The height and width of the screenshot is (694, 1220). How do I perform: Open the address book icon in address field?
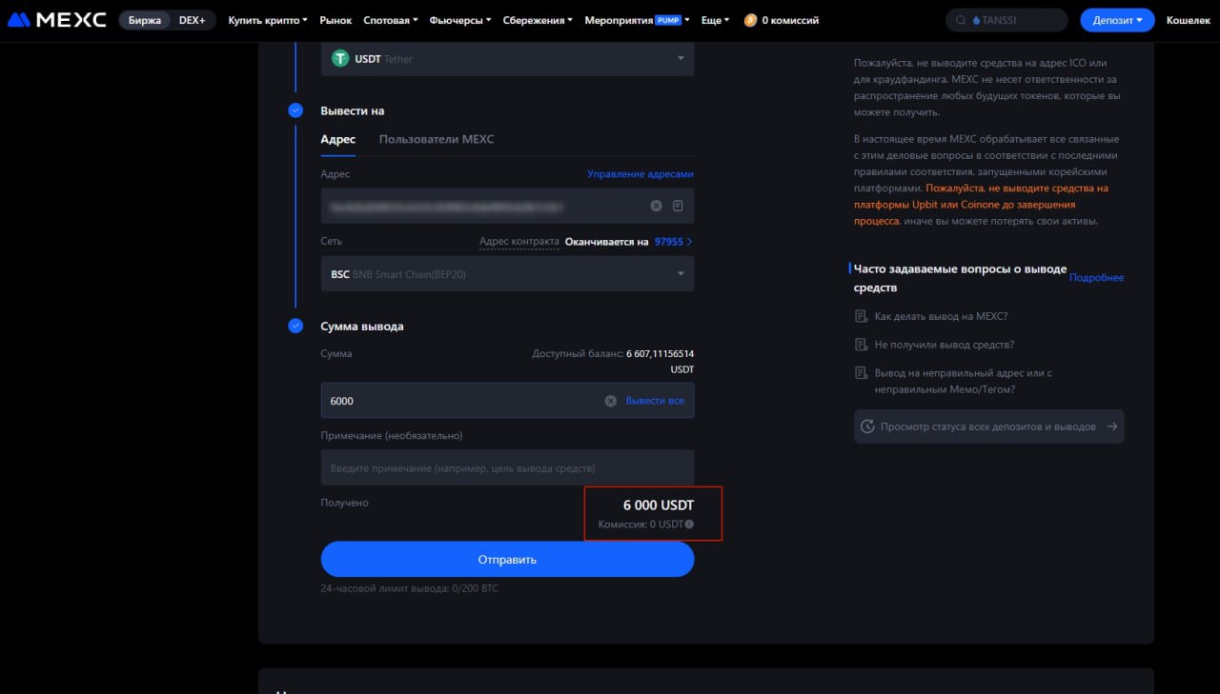(x=678, y=206)
